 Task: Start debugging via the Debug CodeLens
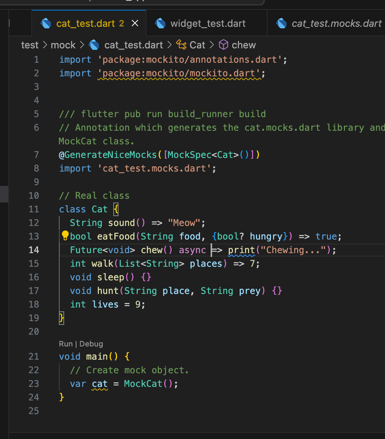pos(91,344)
